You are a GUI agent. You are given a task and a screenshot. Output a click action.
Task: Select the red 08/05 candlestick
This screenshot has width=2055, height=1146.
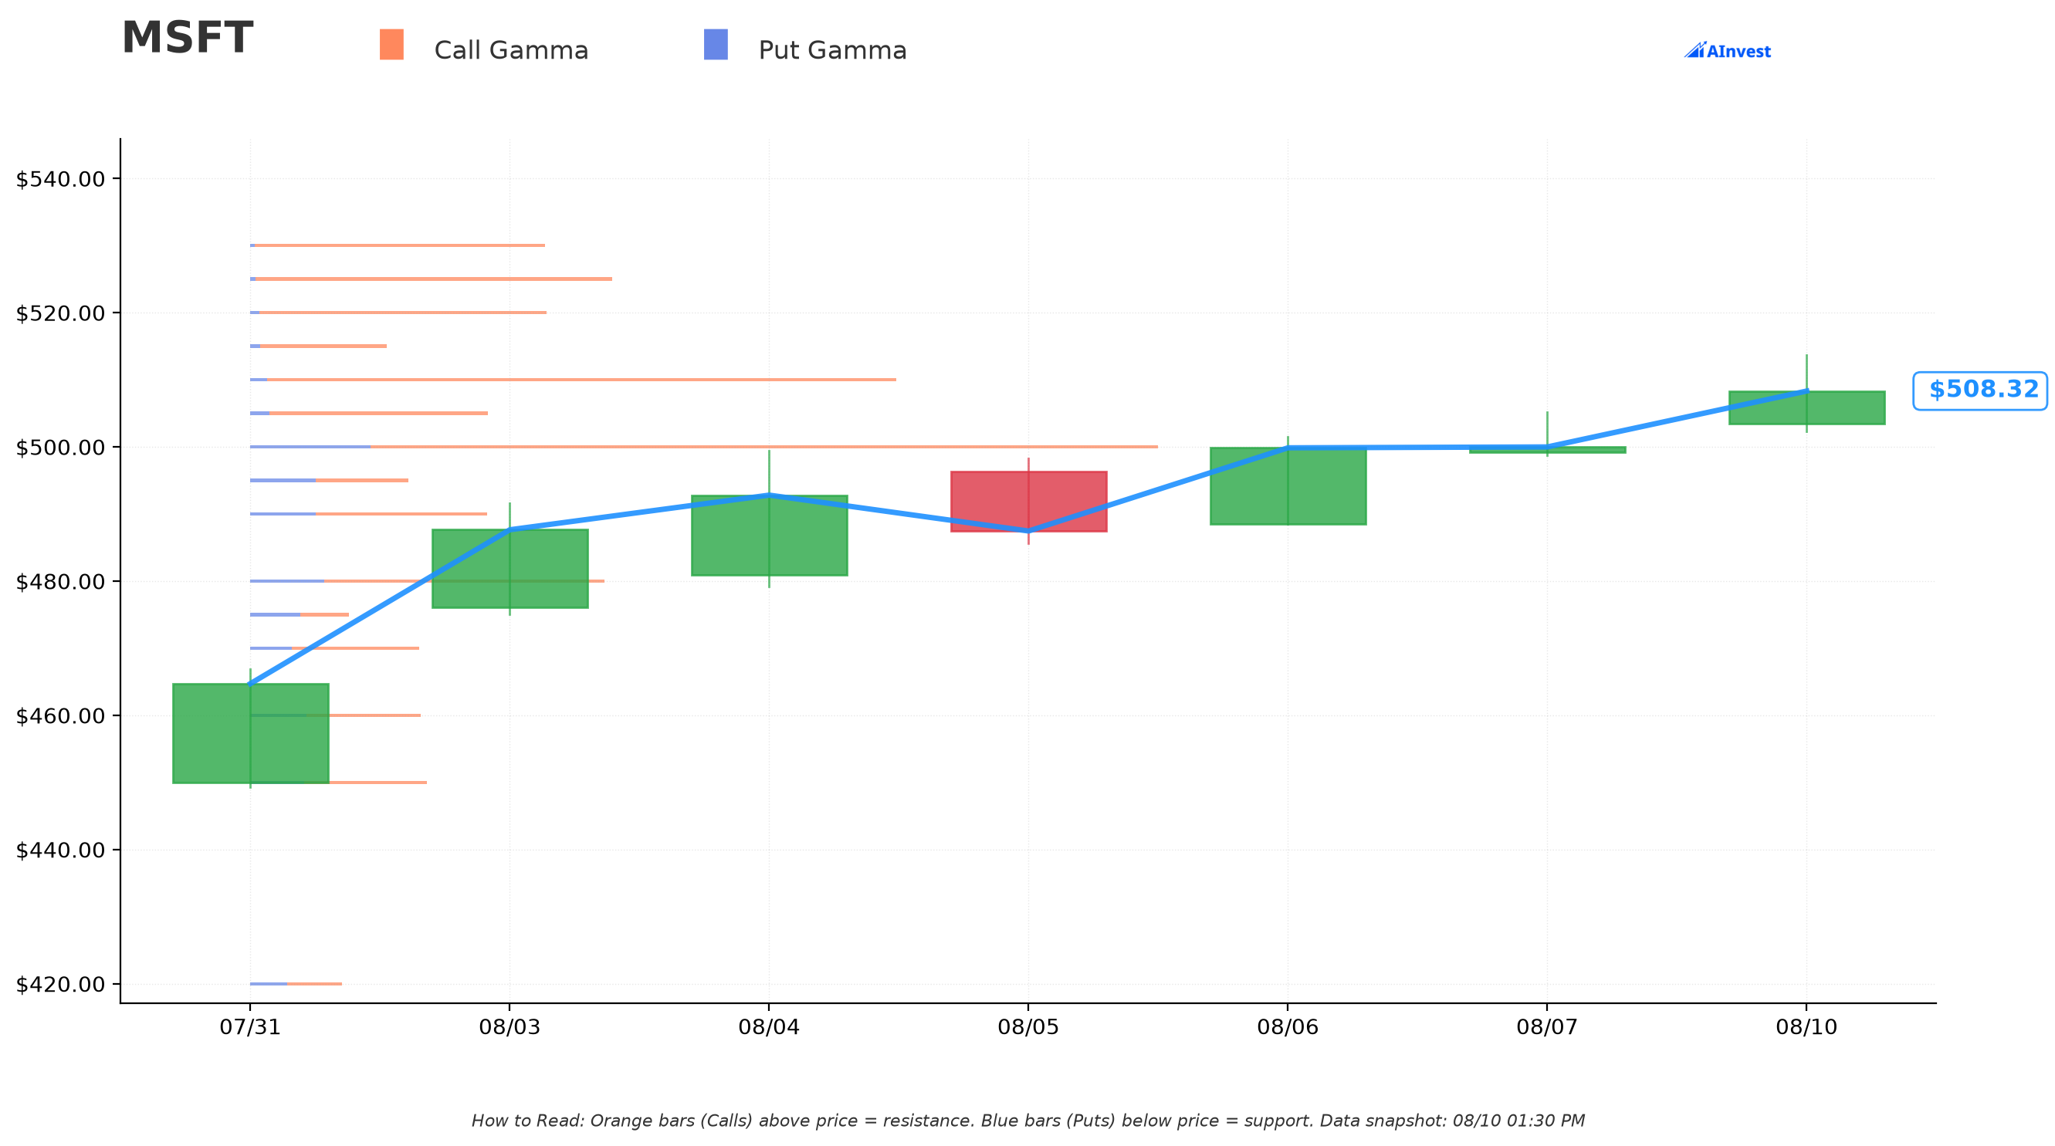click(x=1028, y=501)
